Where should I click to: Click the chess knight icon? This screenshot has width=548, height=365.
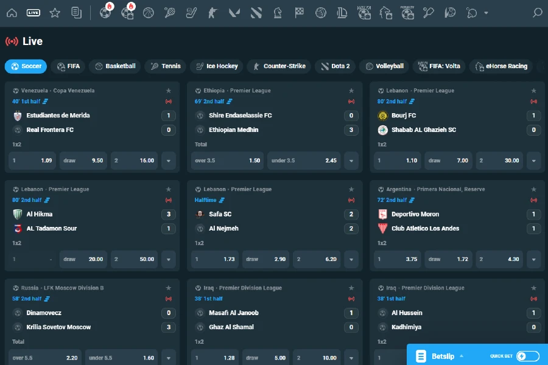click(x=278, y=12)
